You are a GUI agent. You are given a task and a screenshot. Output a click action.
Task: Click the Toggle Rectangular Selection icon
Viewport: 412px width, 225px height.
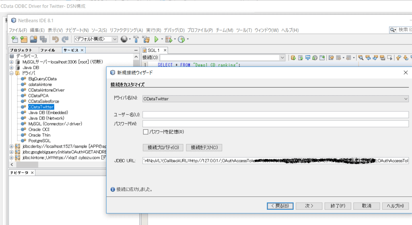pos(389,58)
